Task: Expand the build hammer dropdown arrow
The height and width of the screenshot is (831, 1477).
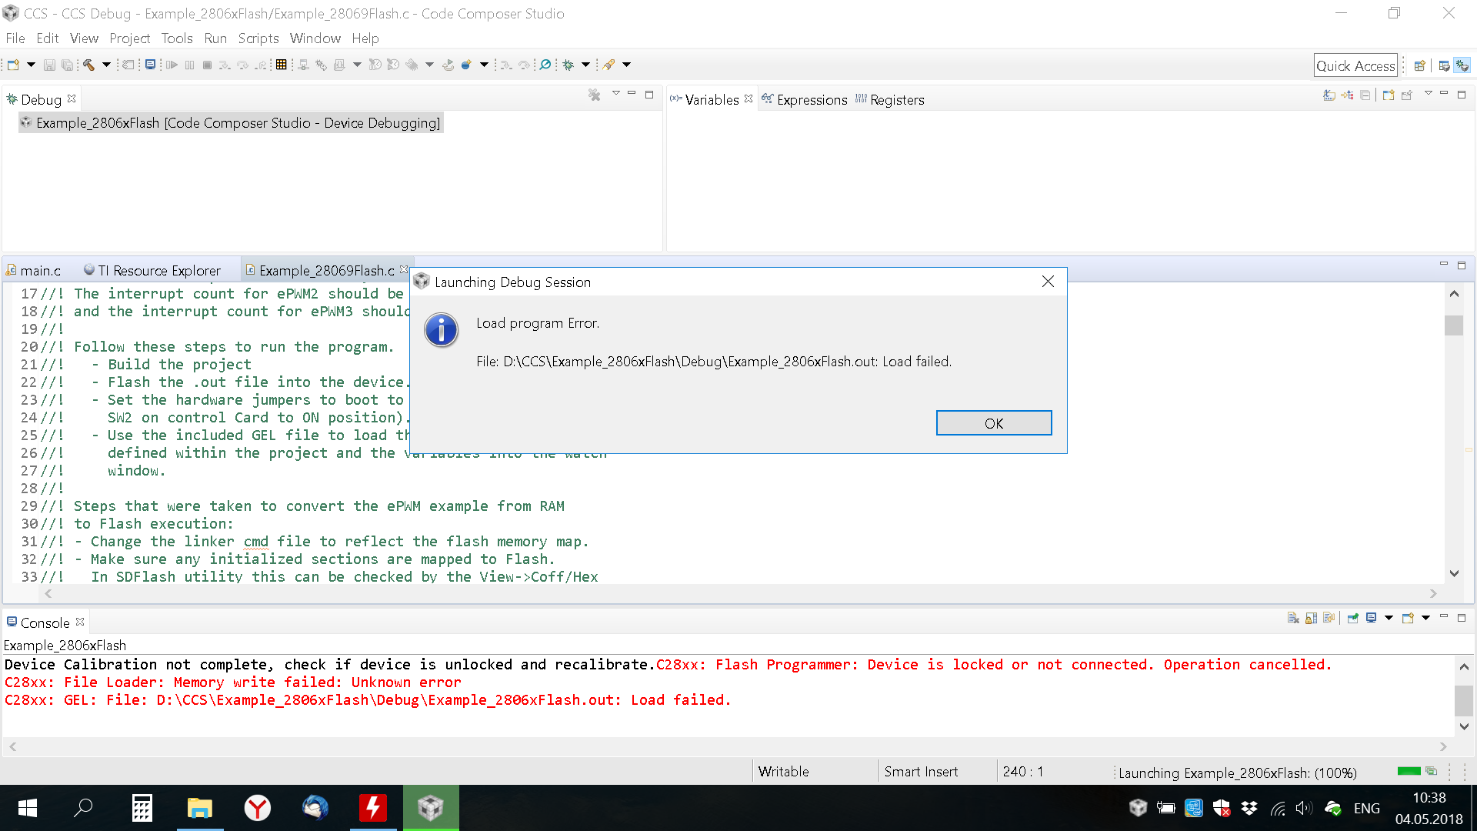Action: tap(106, 65)
